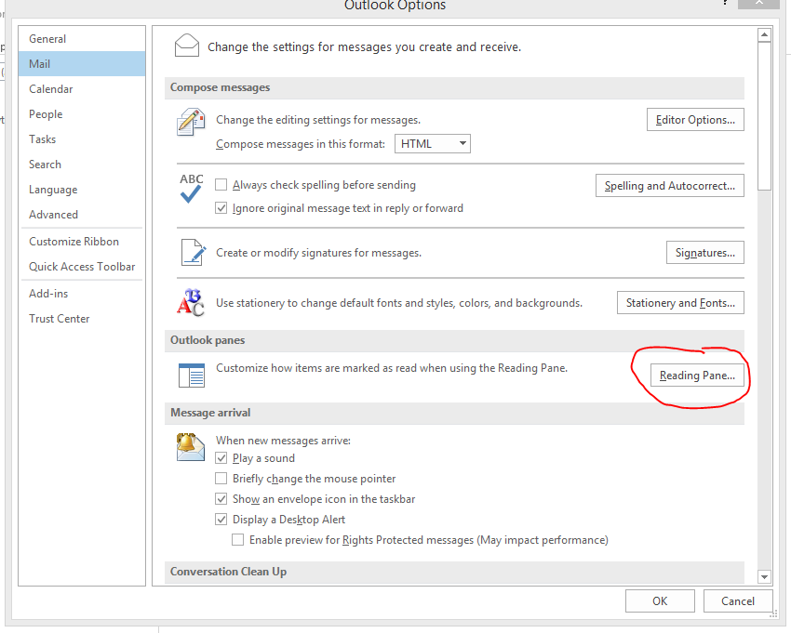Toggle the Display a Desktop Alert checkbox
The height and width of the screenshot is (633, 791).
[x=221, y=519]
